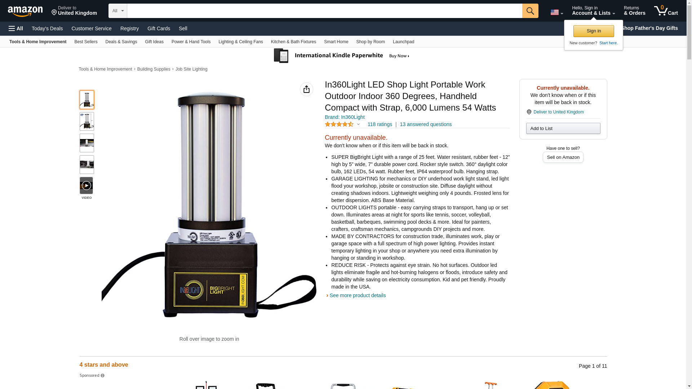Image resolution: width=692 pixels, height=389 pixels.
Task: Open the Account & Lists dropdown
Action: [593, 10]
